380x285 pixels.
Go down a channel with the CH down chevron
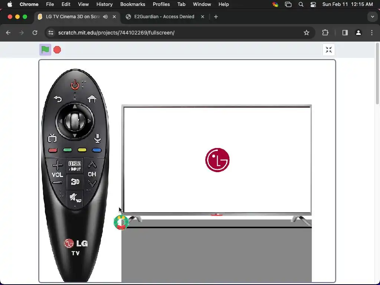pyautogui.click(x=92, y=183)
